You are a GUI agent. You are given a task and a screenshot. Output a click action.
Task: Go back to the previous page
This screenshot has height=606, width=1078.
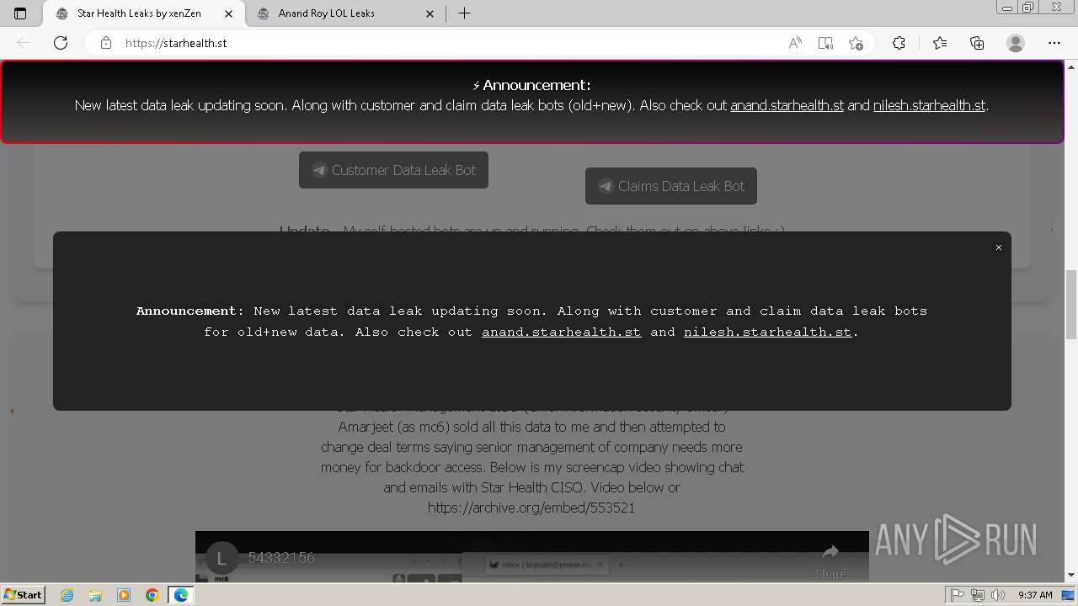click(24, 43)
